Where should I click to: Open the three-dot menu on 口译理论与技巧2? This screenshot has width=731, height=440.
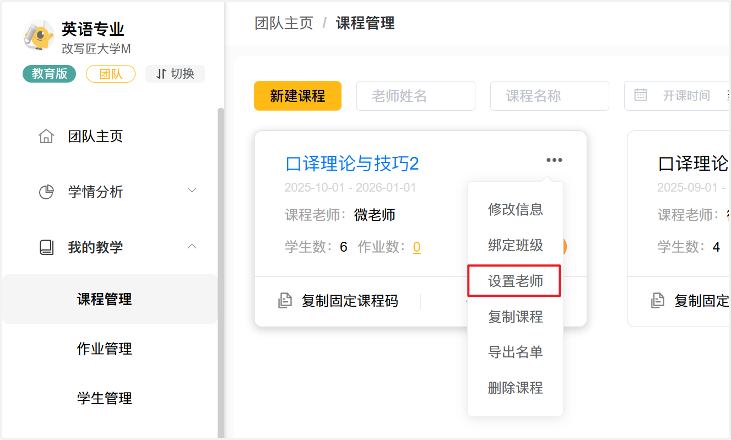pyautogui.click(x=554, y=160)
